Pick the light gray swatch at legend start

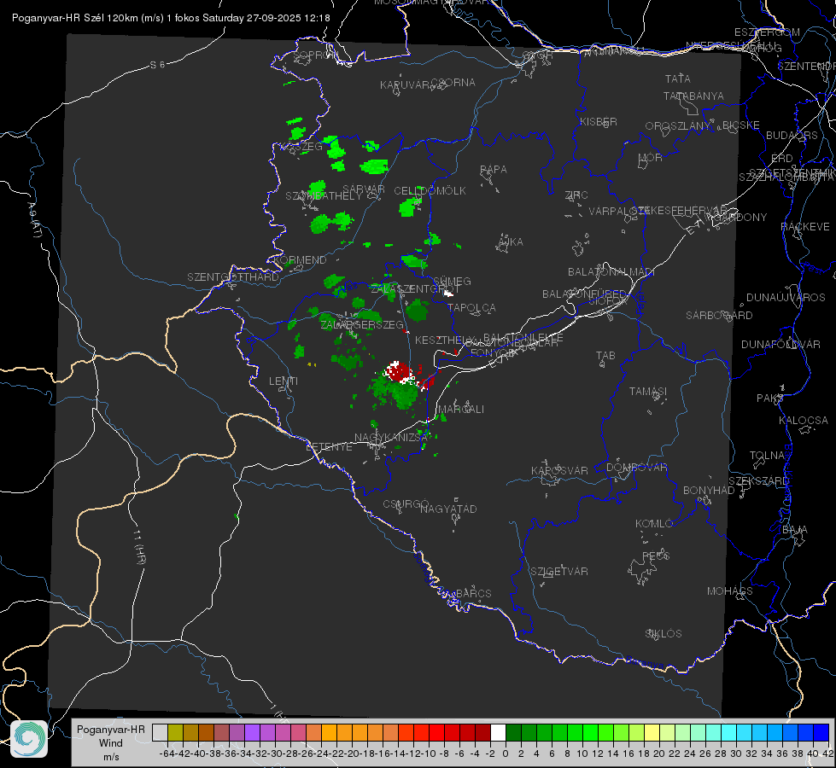tap(160, 732)
